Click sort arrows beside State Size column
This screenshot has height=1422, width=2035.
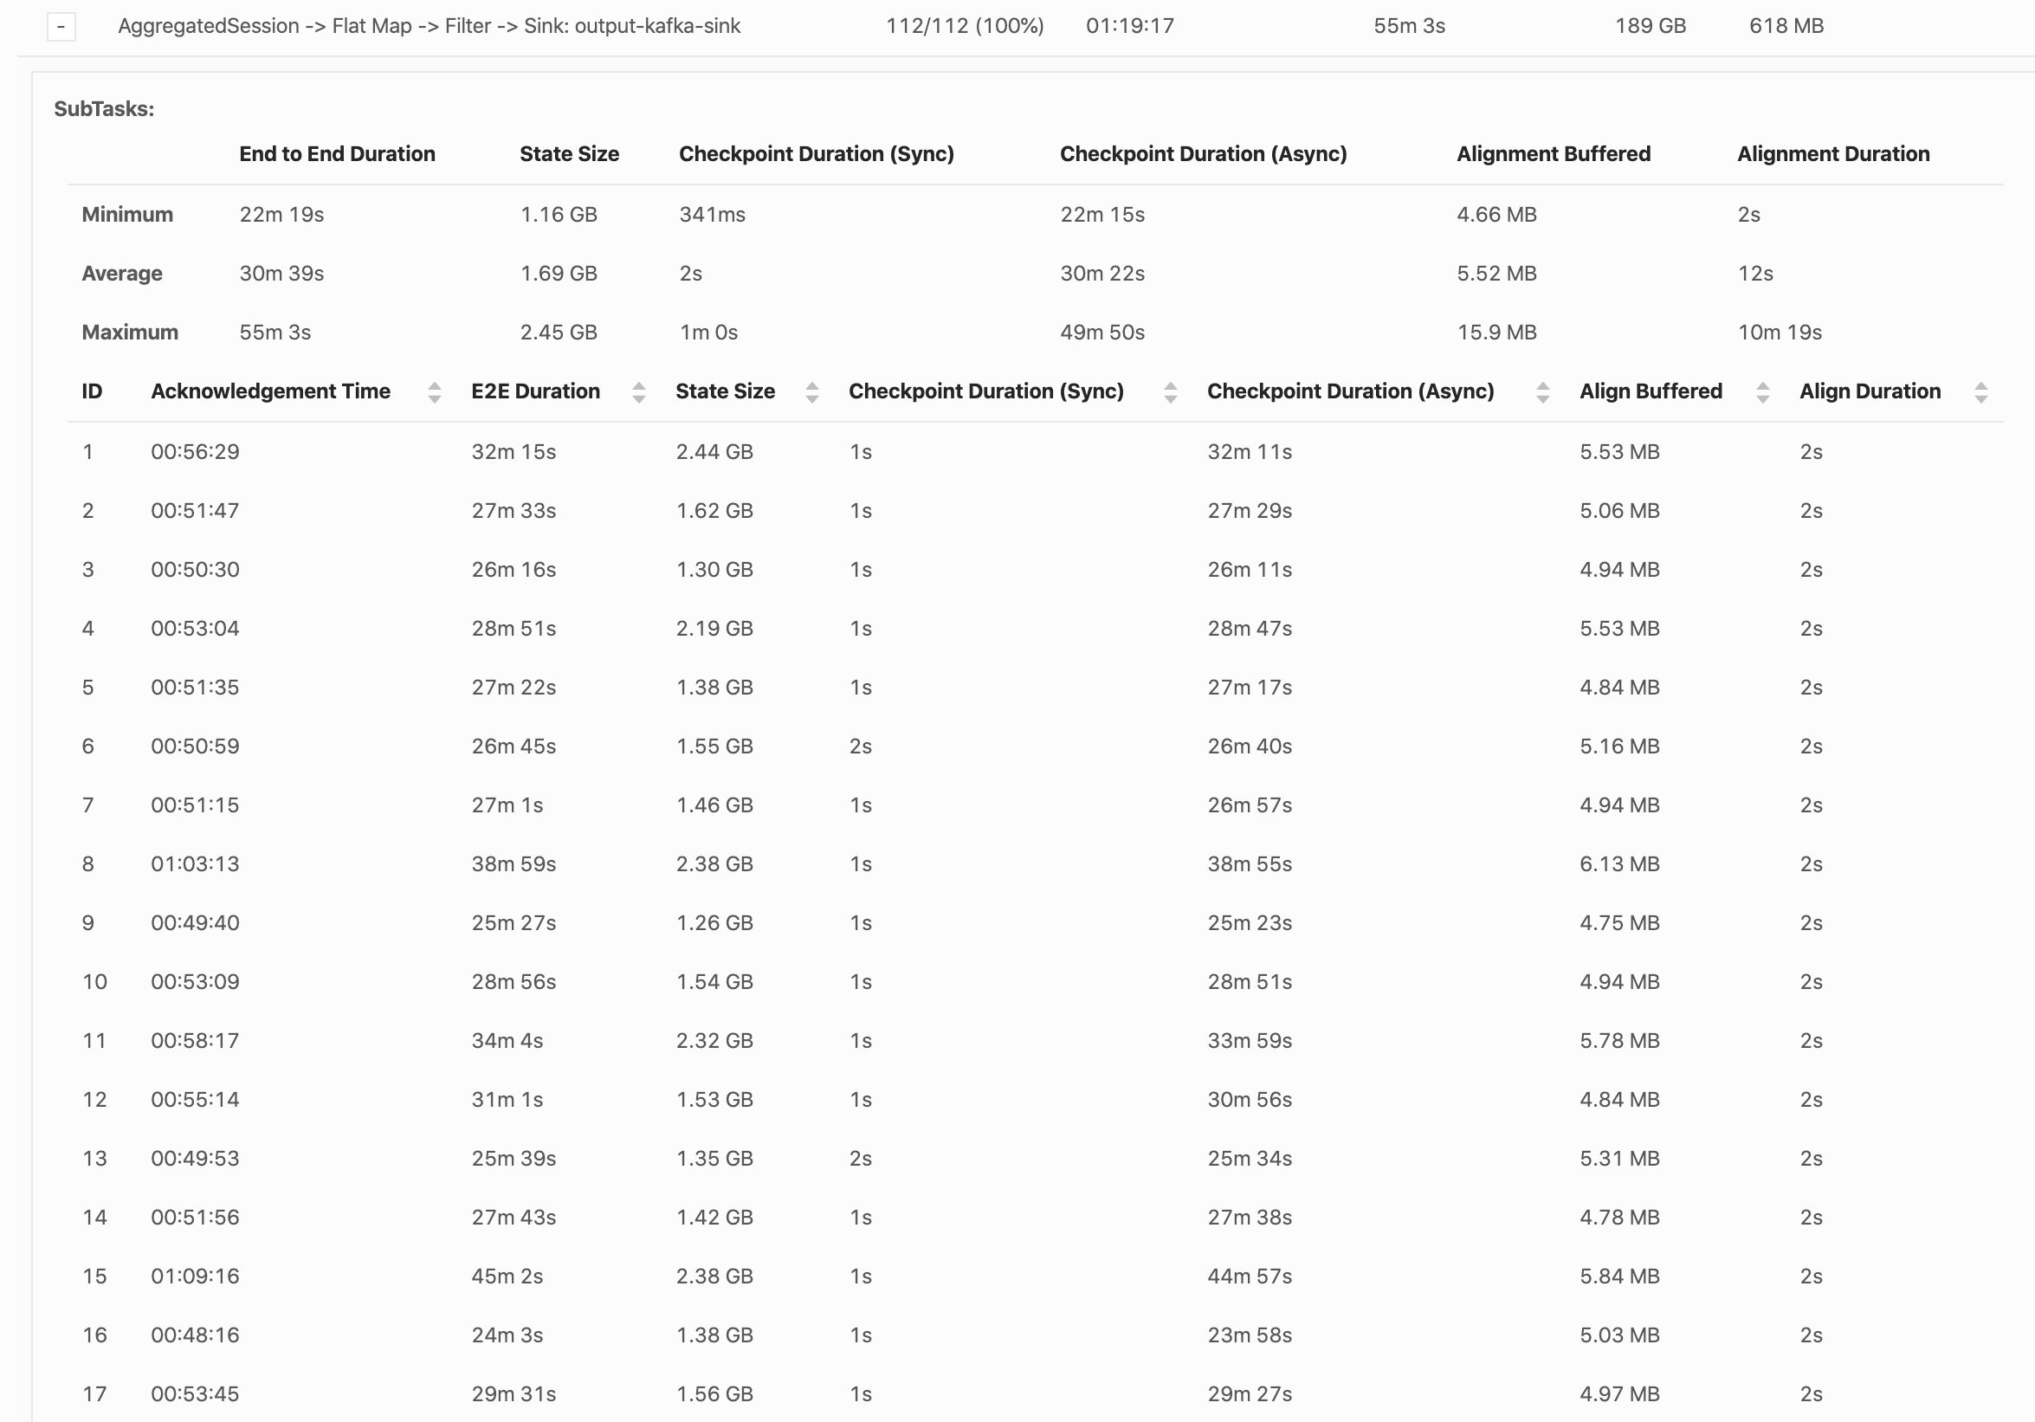pos(812,391)
